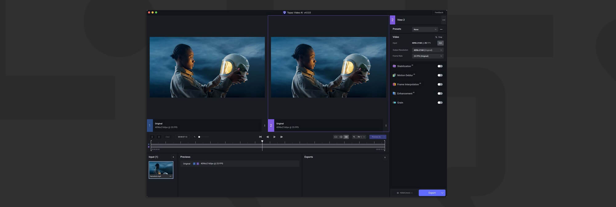Viewport: 616px width, 207px height.
Task: Open view 1 options menu
Action: [265, 125]
